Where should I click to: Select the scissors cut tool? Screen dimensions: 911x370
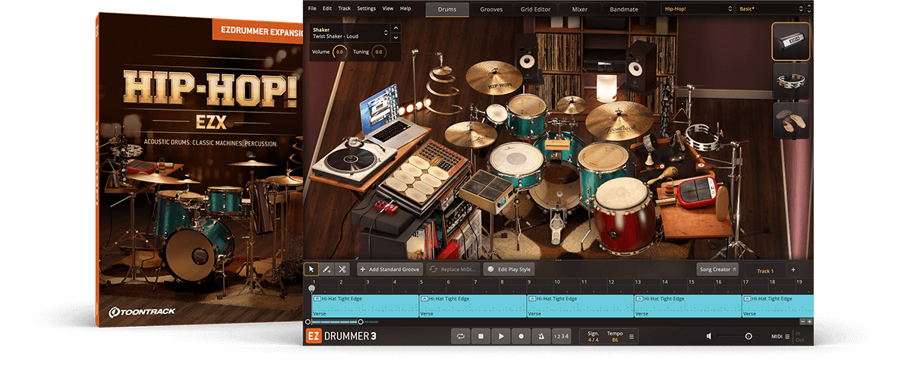[x=342, y=268]
